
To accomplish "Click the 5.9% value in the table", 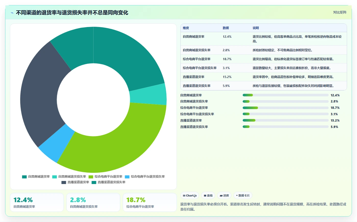I will click(226, 86).
